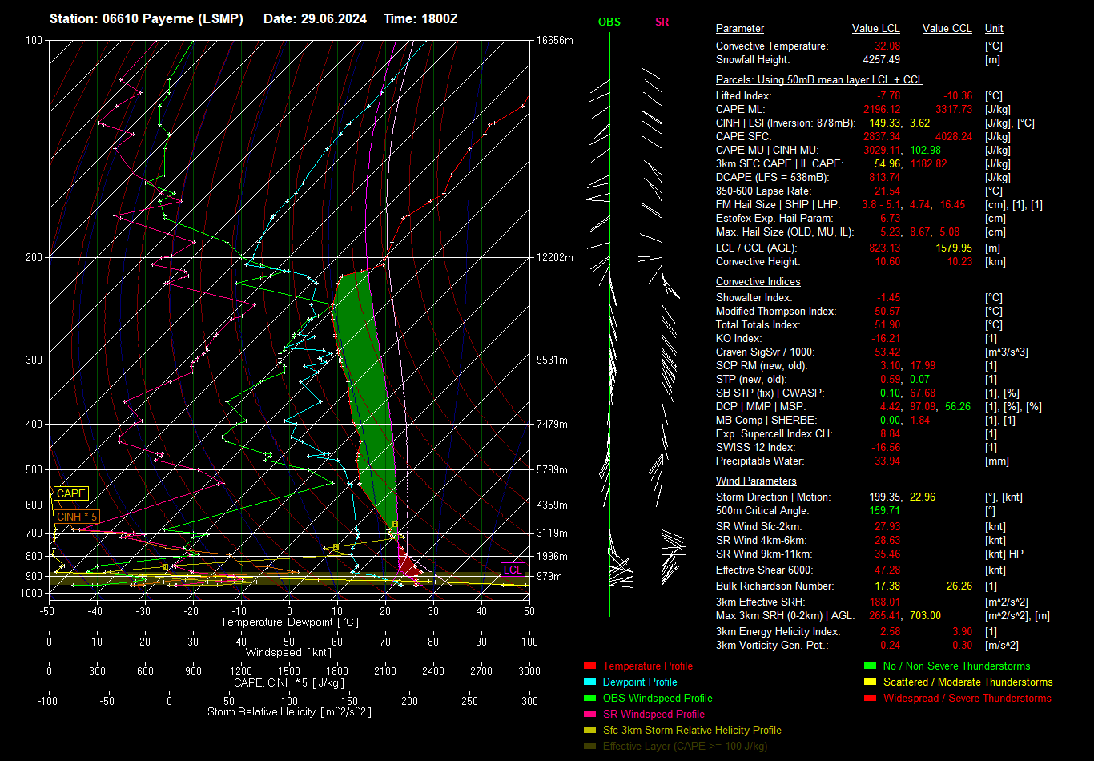Click the cyan Dewpoint Profile legend swatch

[x=590, y=682]
